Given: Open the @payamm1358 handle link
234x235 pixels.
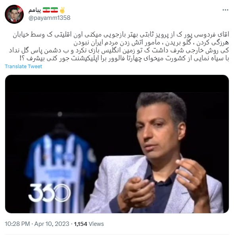Looking at the screenshot, I should (x=49, y=18).
